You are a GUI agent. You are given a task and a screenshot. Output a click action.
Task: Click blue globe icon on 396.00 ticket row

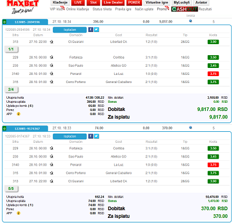190,21
